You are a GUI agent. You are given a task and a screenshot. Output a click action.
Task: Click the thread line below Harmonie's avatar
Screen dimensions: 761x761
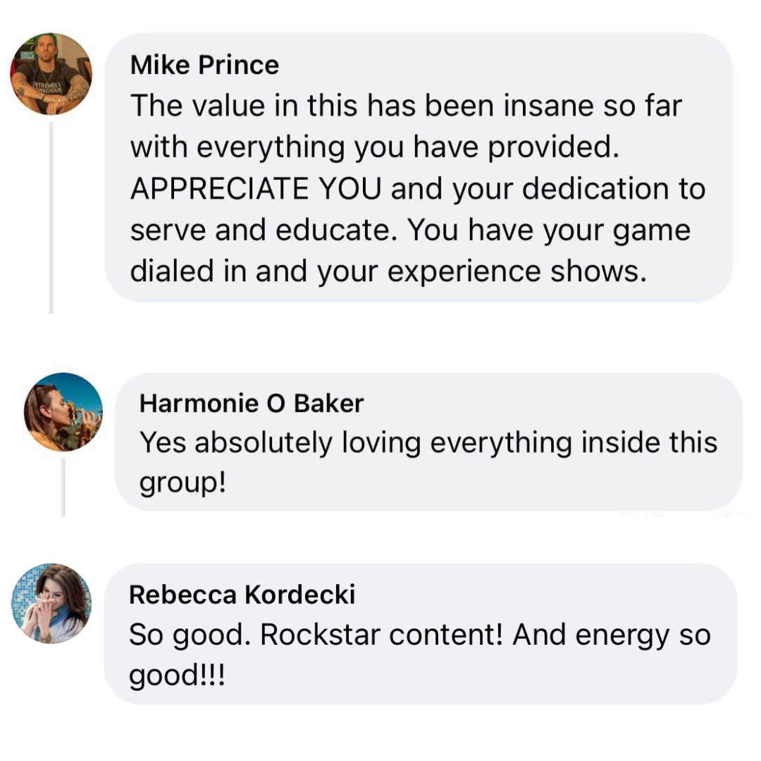coord(63,486)
